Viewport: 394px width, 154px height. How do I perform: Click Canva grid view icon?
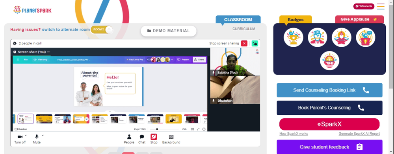point(193,129)
